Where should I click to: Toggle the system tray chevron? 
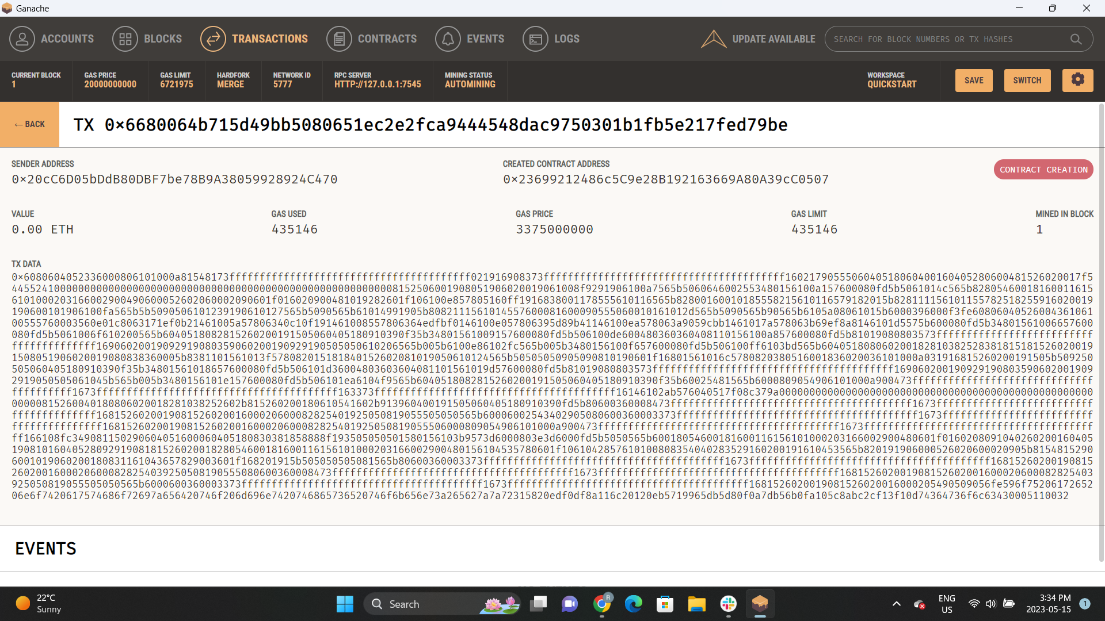coord(896,604)
